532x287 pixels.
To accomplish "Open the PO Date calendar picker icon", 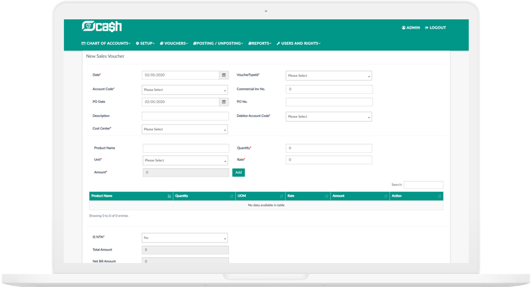I will point(224,102).
